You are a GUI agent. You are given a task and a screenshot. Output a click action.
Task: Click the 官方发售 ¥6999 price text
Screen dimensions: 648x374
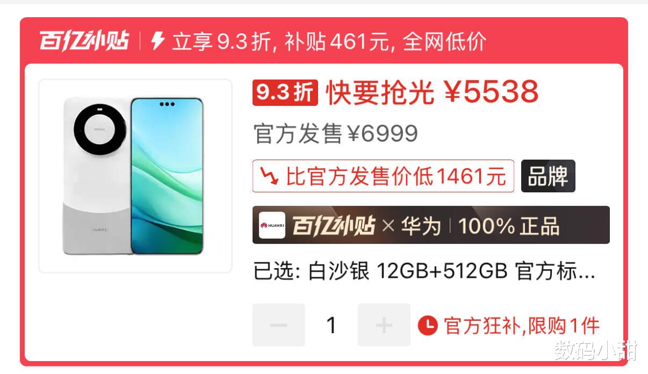coord(335,134)
